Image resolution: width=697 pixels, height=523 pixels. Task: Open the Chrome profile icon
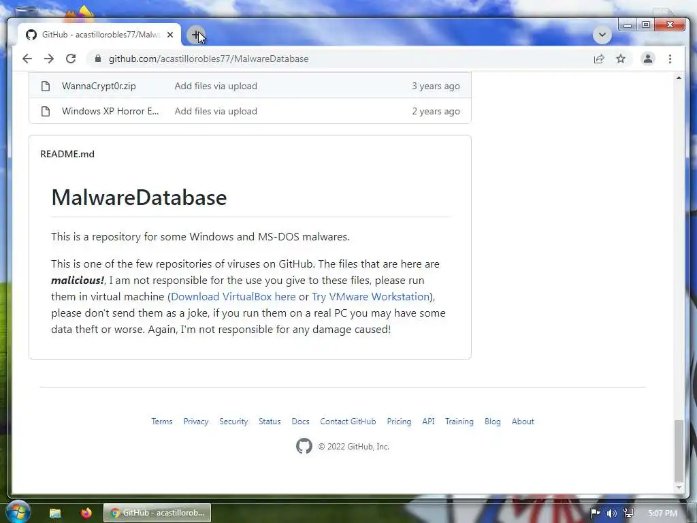648,59
